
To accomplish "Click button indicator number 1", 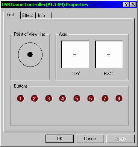I will [20, 99].
